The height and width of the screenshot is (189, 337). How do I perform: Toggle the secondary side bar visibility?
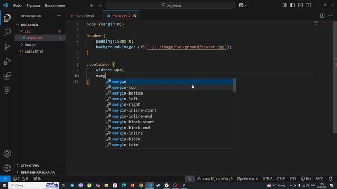pyautogui.click(x=308, y=5)
